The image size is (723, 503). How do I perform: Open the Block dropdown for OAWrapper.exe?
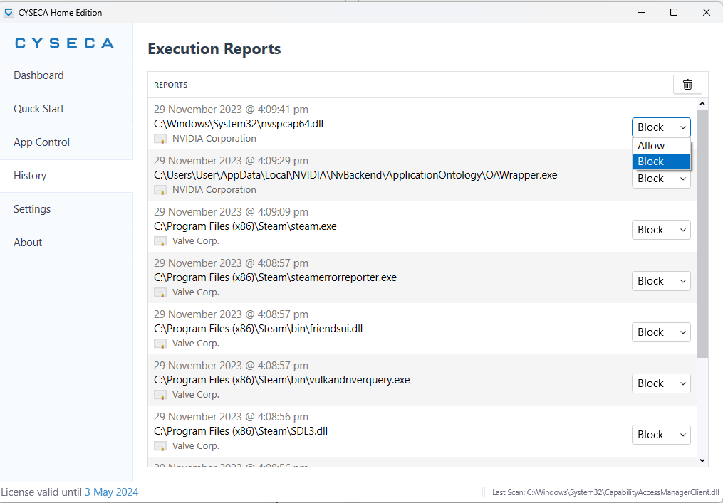point(661,179)
